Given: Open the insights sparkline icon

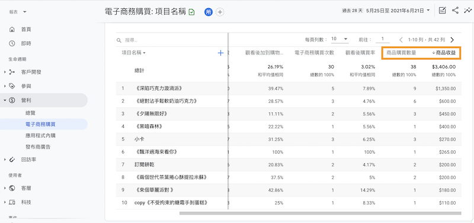Looking at the screenshot, I should click(x=467, y=10).
